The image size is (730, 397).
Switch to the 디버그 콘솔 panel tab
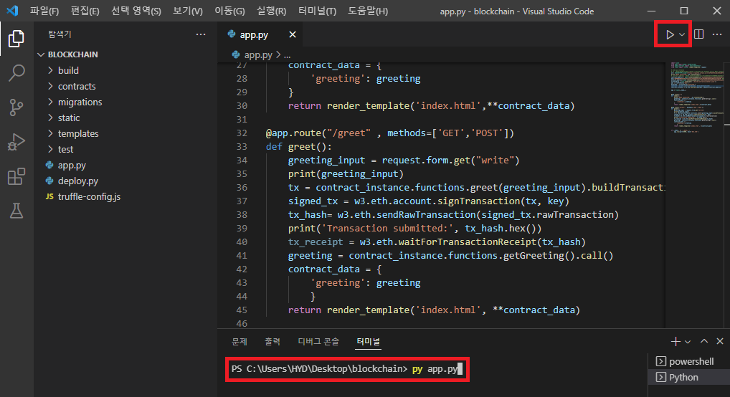click(318, 342)
